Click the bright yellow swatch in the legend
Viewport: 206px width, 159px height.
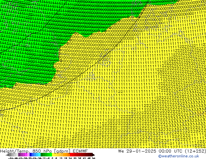[53, 155]
